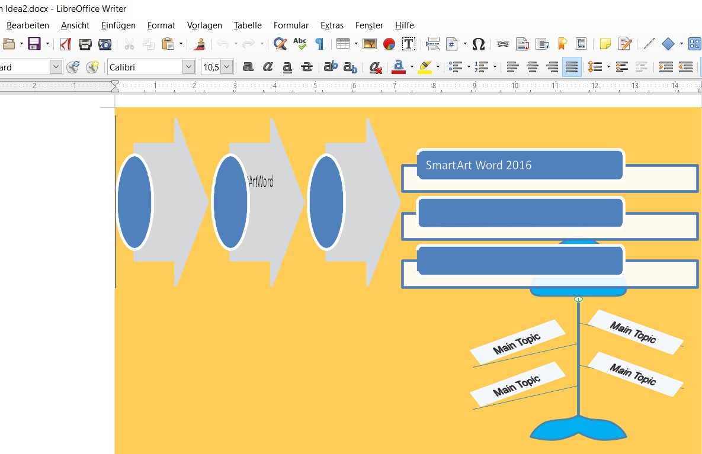Screen dimensions: 702x454
Task: Expand the font color arrow
Action: click(412, 67)
